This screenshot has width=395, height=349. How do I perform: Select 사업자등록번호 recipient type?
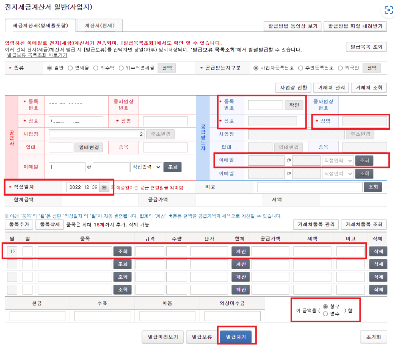pyautogui.click(x=256, y=68)
